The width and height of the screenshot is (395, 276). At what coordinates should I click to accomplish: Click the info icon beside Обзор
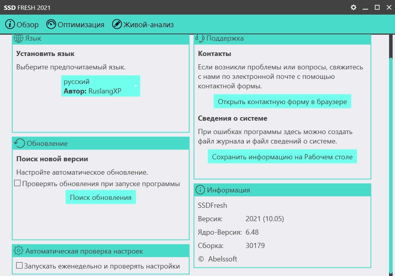[x=10, y=24]
